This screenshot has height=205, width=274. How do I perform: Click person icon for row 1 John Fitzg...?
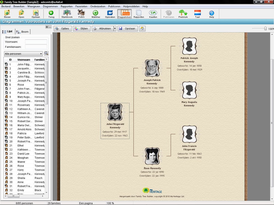pyautogui.click(x=6, y=64)
